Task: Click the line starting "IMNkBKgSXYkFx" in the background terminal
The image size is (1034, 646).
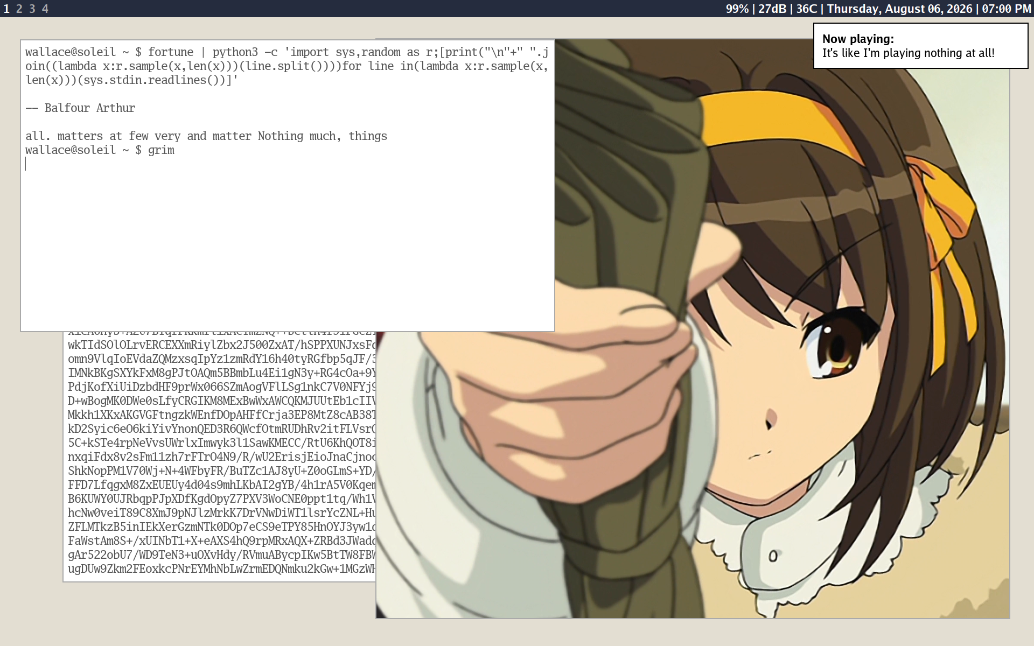Action: tap(222, 373)
